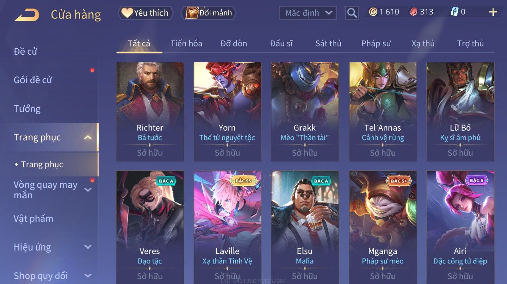507x284 pixels.
Task: Click the red gem currency icon
Action: (x=414, y=12)
